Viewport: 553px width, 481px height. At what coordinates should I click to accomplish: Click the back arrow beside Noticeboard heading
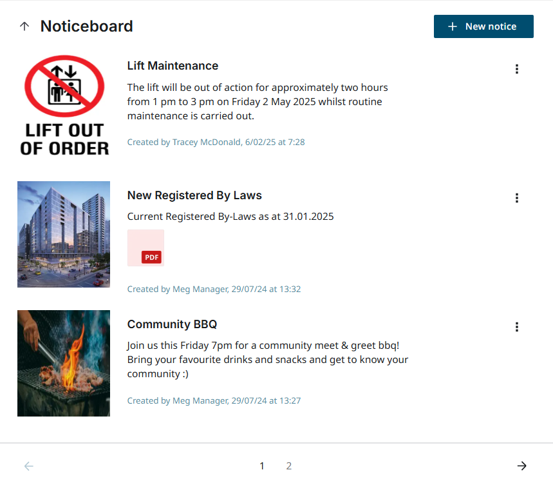[x=24, y=26]
